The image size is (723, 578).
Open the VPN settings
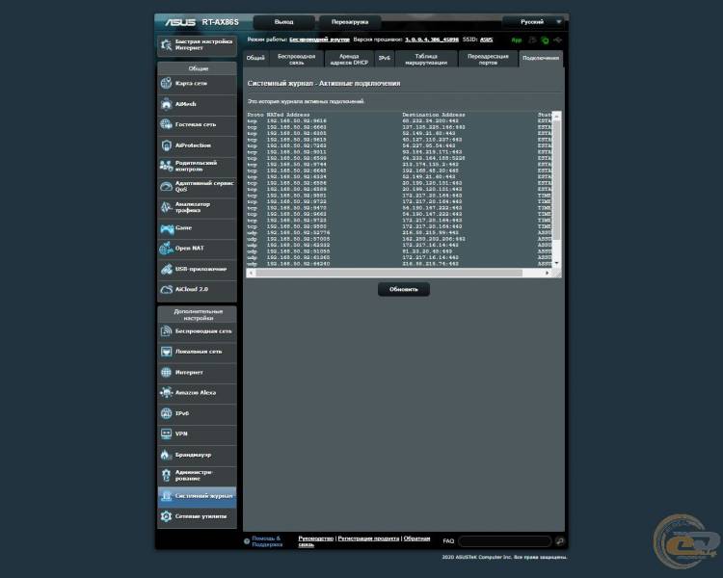click(197, 434)
